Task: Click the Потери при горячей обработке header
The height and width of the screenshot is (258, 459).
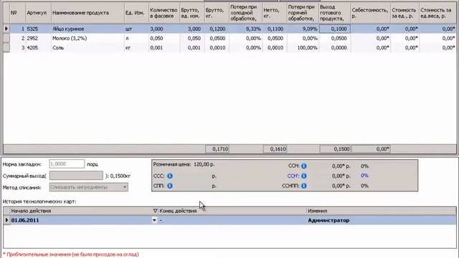Action: tap(303, 13)
